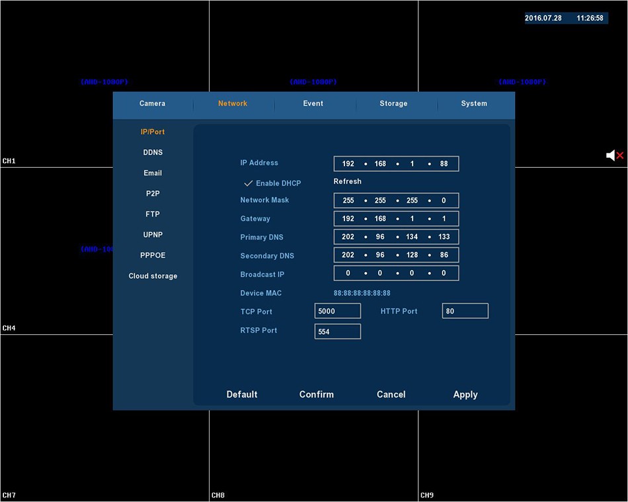Click the TCP Port input field
Viewport: 628px width, 502px height.
coord(338,311)
